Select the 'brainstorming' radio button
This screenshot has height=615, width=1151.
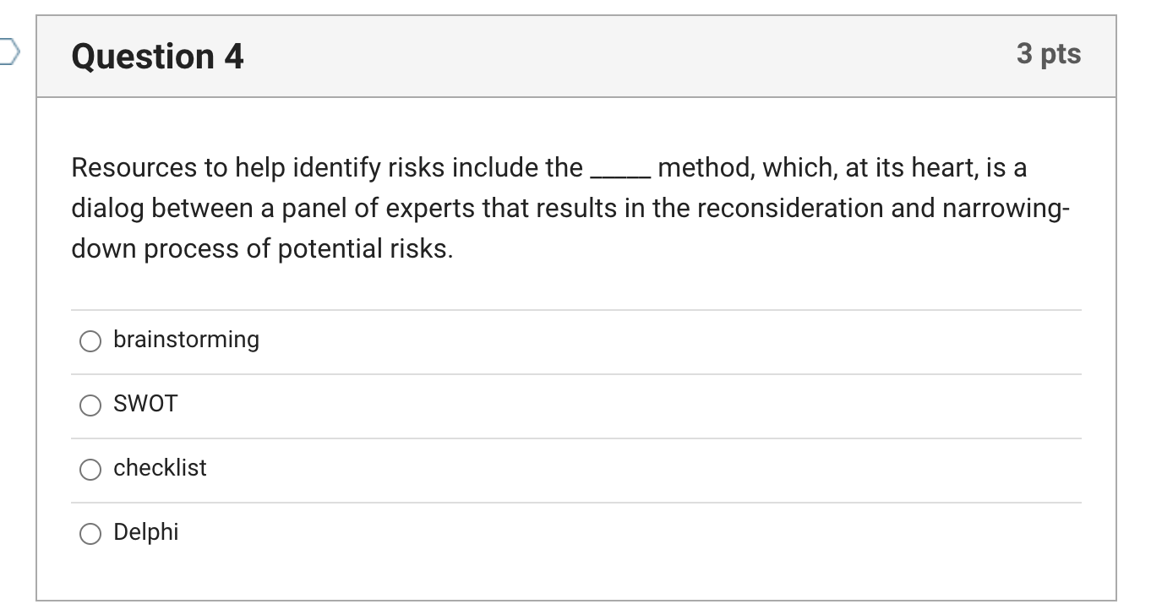(x=90, y=340)
